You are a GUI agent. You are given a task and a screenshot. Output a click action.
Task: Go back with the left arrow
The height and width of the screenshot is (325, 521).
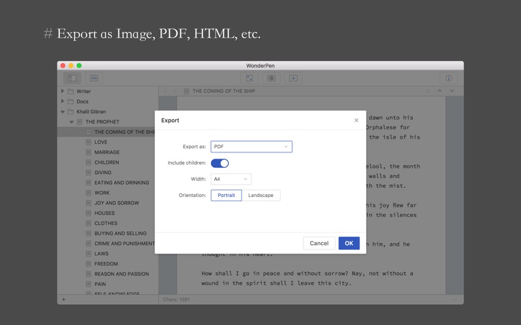pos(165,91)
